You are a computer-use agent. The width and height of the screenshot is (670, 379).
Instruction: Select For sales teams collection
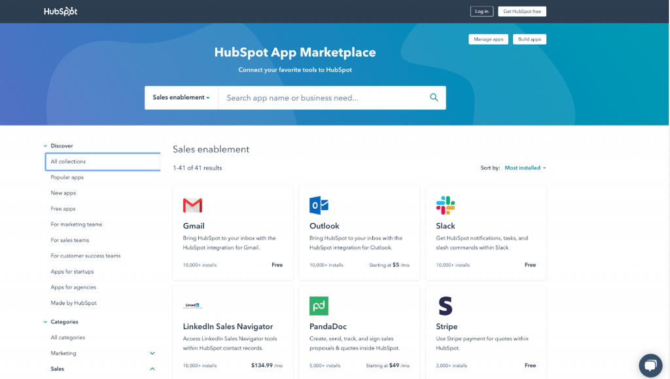pyautogui.click(x=69, y=240)
